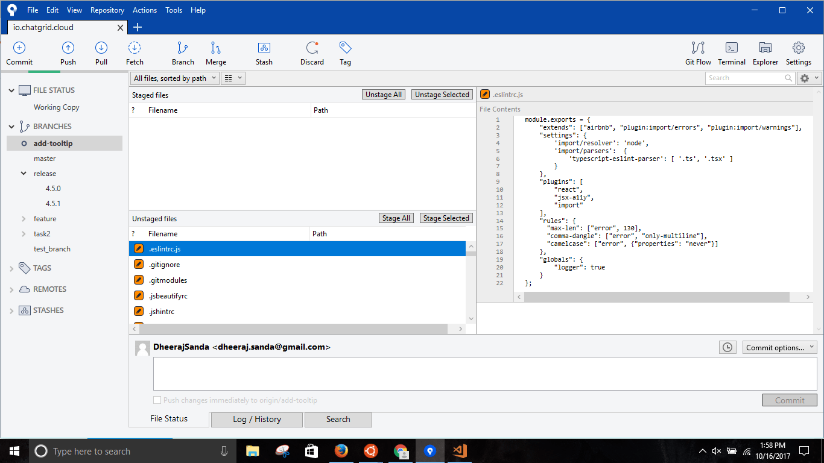Click the Stage All button
The height and width of the screenshot is (463, 824).
tap(396, 218)
